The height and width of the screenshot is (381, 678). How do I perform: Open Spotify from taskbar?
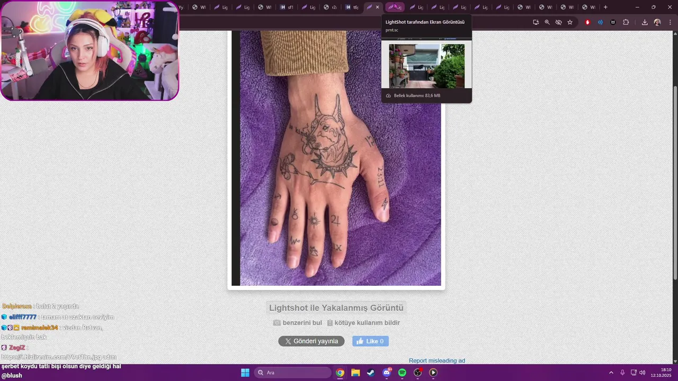coord(402,373)
